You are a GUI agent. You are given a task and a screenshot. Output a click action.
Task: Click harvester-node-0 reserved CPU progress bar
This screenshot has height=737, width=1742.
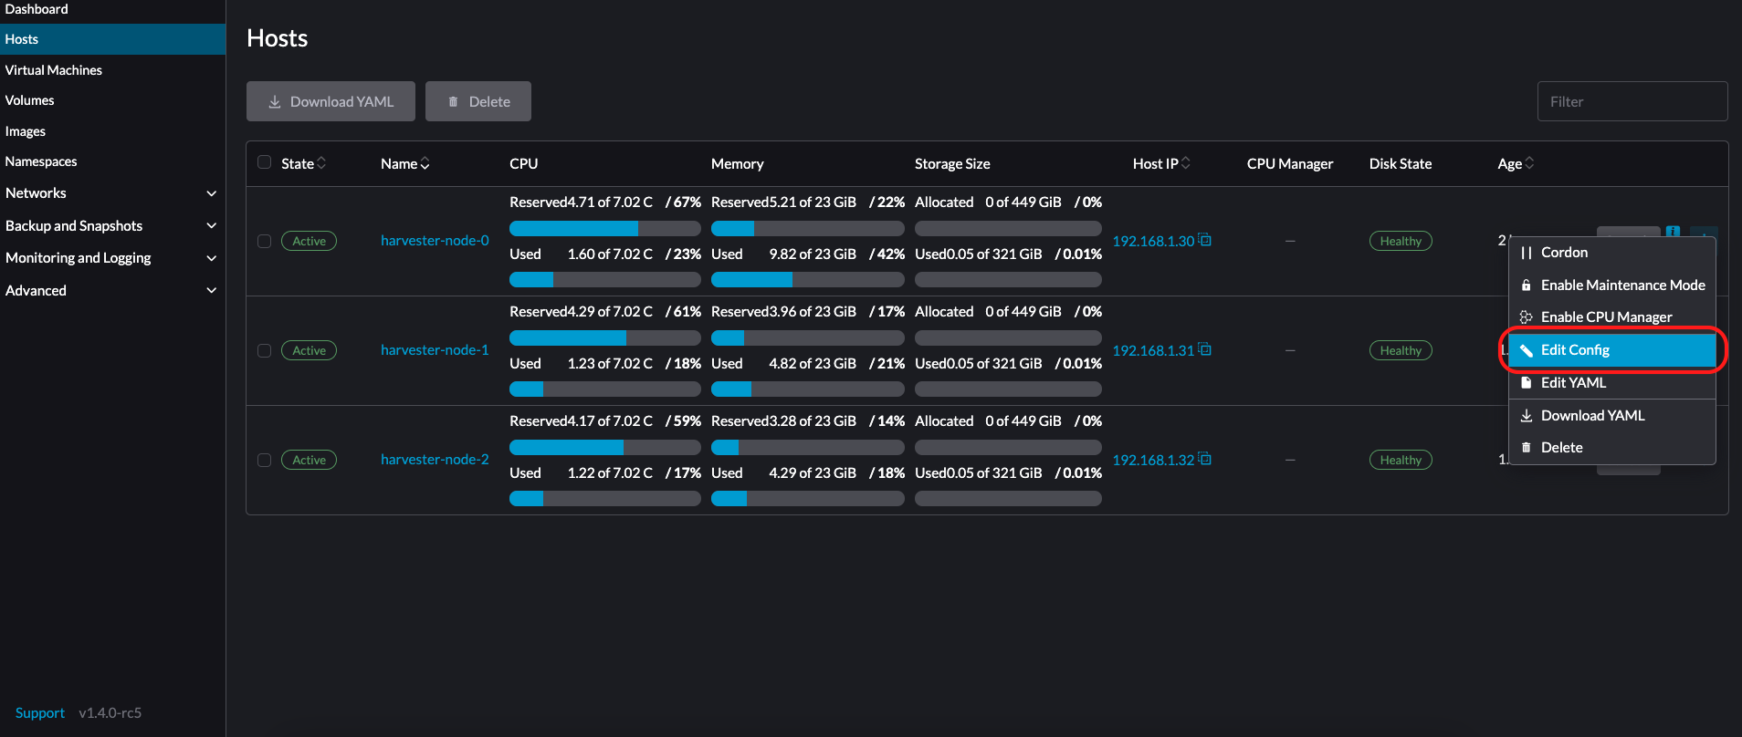point(604,228)
